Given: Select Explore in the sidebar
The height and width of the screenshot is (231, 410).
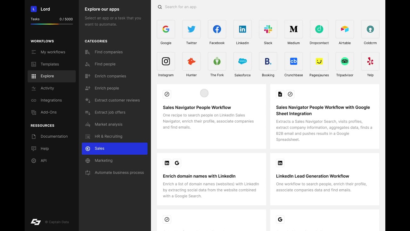Looking at the screenshot, I should pyautogui.click(x=52, y=76).
